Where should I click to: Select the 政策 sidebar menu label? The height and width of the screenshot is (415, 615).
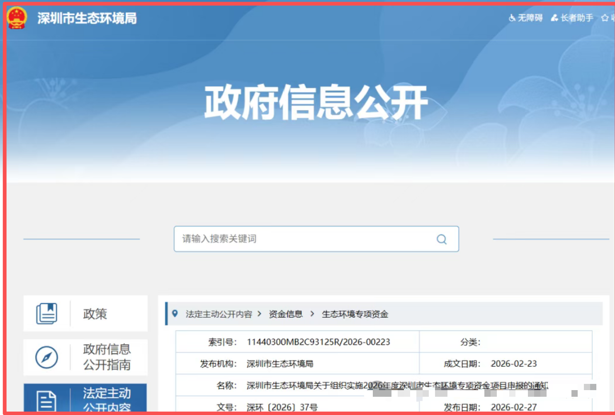coord(95,314)
